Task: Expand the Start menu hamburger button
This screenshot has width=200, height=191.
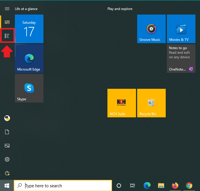Action: [x=7, y=9]
